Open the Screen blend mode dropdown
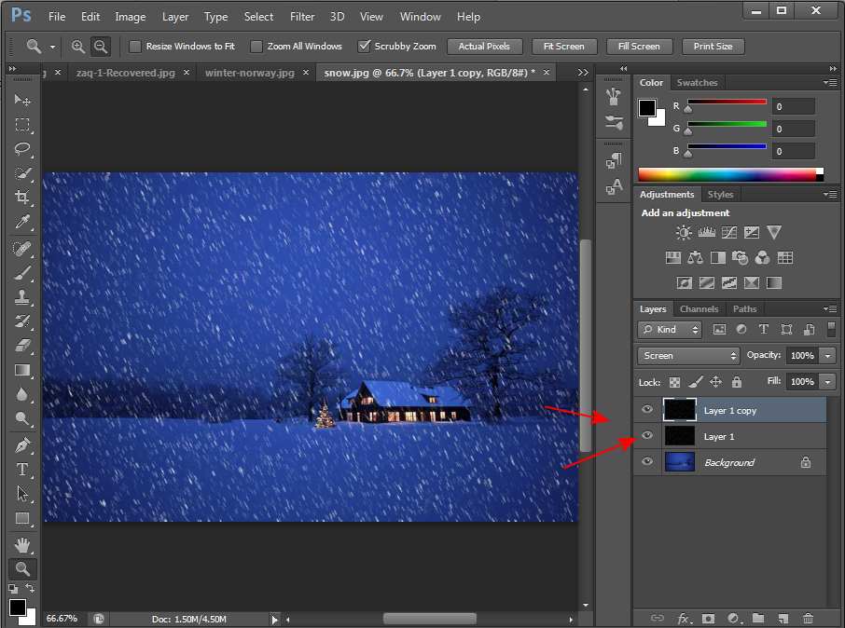 coord(688,356)
